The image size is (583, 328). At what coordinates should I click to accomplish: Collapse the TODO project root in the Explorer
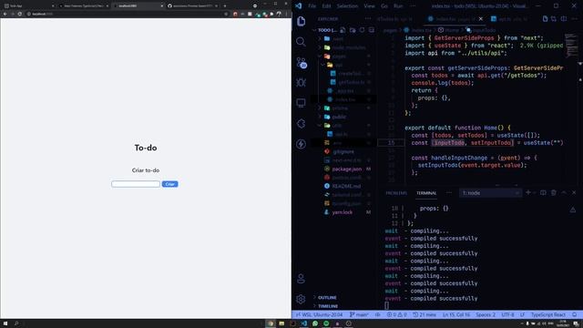click(x=325, y=30)
